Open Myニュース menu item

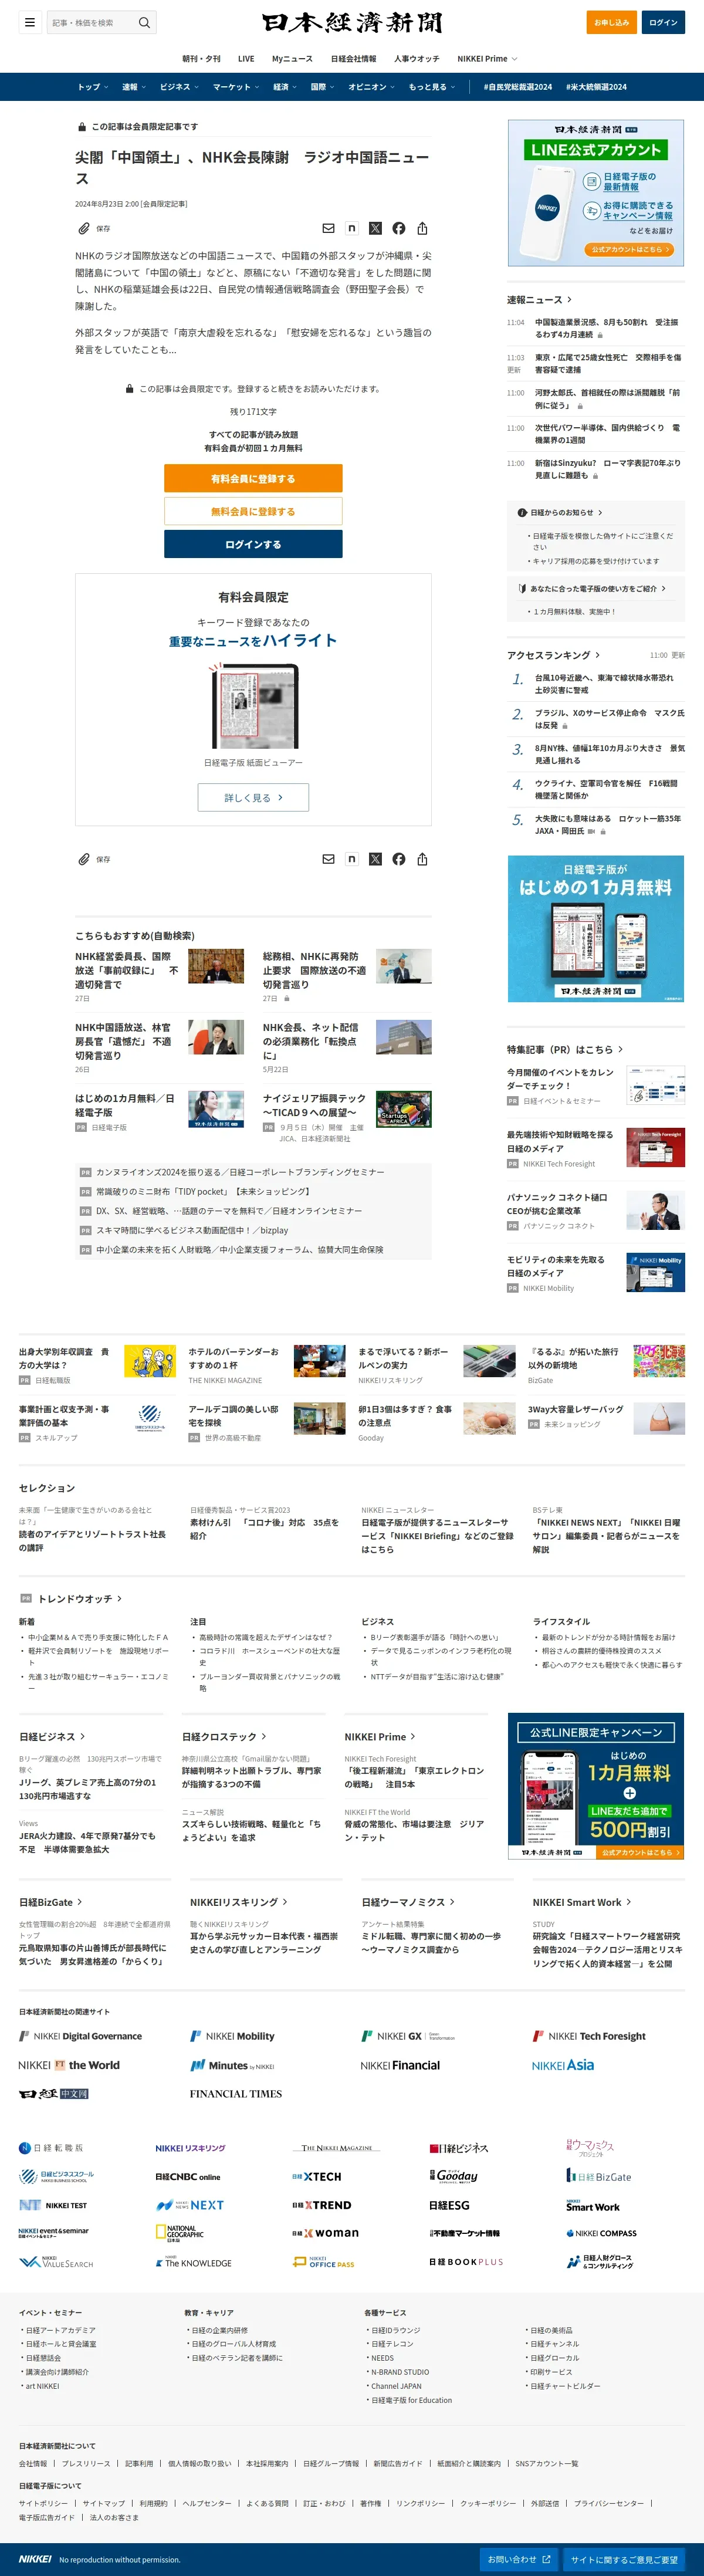[x=292, y=59]
